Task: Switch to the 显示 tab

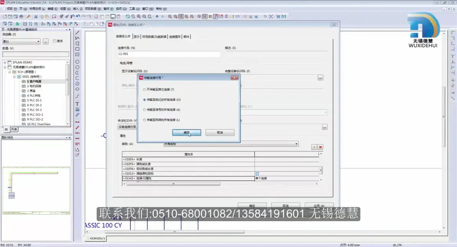Action: click(137, 37)
